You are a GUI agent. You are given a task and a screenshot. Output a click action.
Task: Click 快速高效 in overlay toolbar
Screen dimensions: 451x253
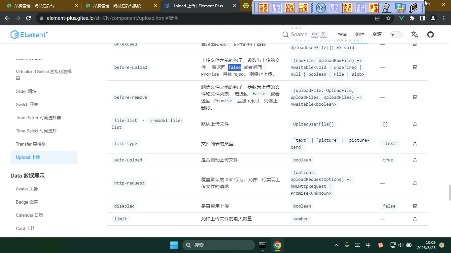coord(347,8)
